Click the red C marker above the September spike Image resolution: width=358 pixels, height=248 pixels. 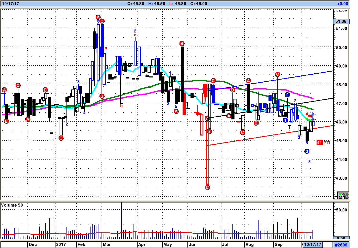click(x=278, y=74)
